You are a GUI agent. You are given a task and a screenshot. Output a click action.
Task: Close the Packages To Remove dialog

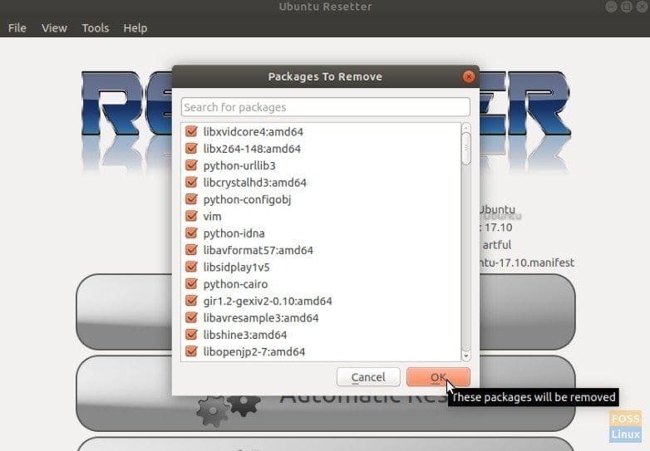pos(469,76)
